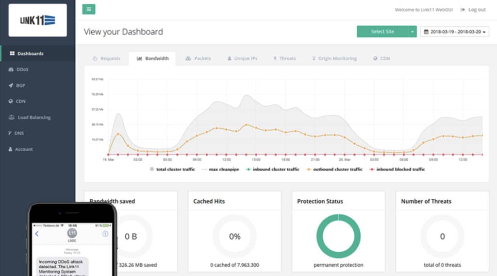This screenshot has height=276, width=497.
Task: Switch to the Threats tab
Action: [284, 58]
